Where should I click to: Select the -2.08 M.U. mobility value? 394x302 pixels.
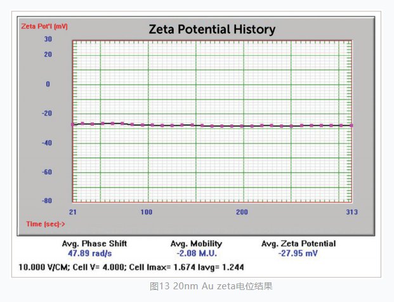197,253
